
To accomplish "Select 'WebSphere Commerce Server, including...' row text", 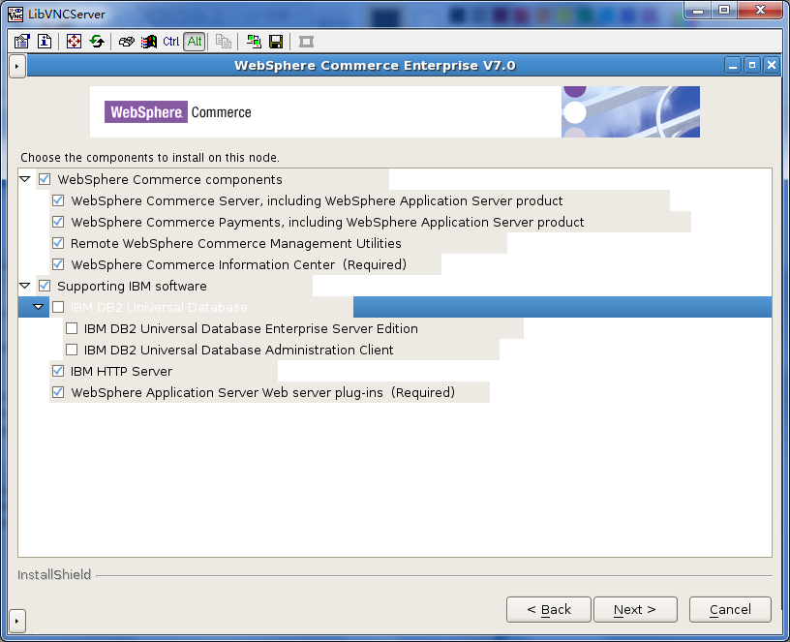I will coord(317,201).
